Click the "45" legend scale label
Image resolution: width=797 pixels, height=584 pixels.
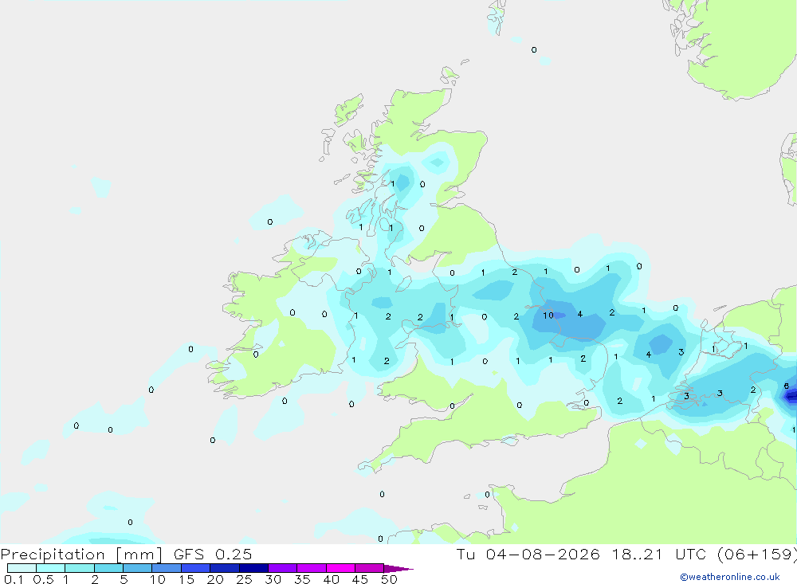pyautogui.click(x=360, y=579)
